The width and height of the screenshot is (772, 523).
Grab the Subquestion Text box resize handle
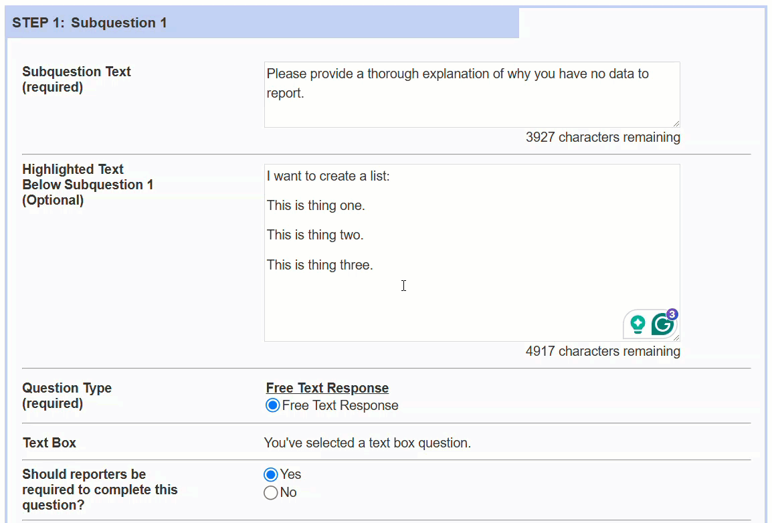(x=676, y=123)
